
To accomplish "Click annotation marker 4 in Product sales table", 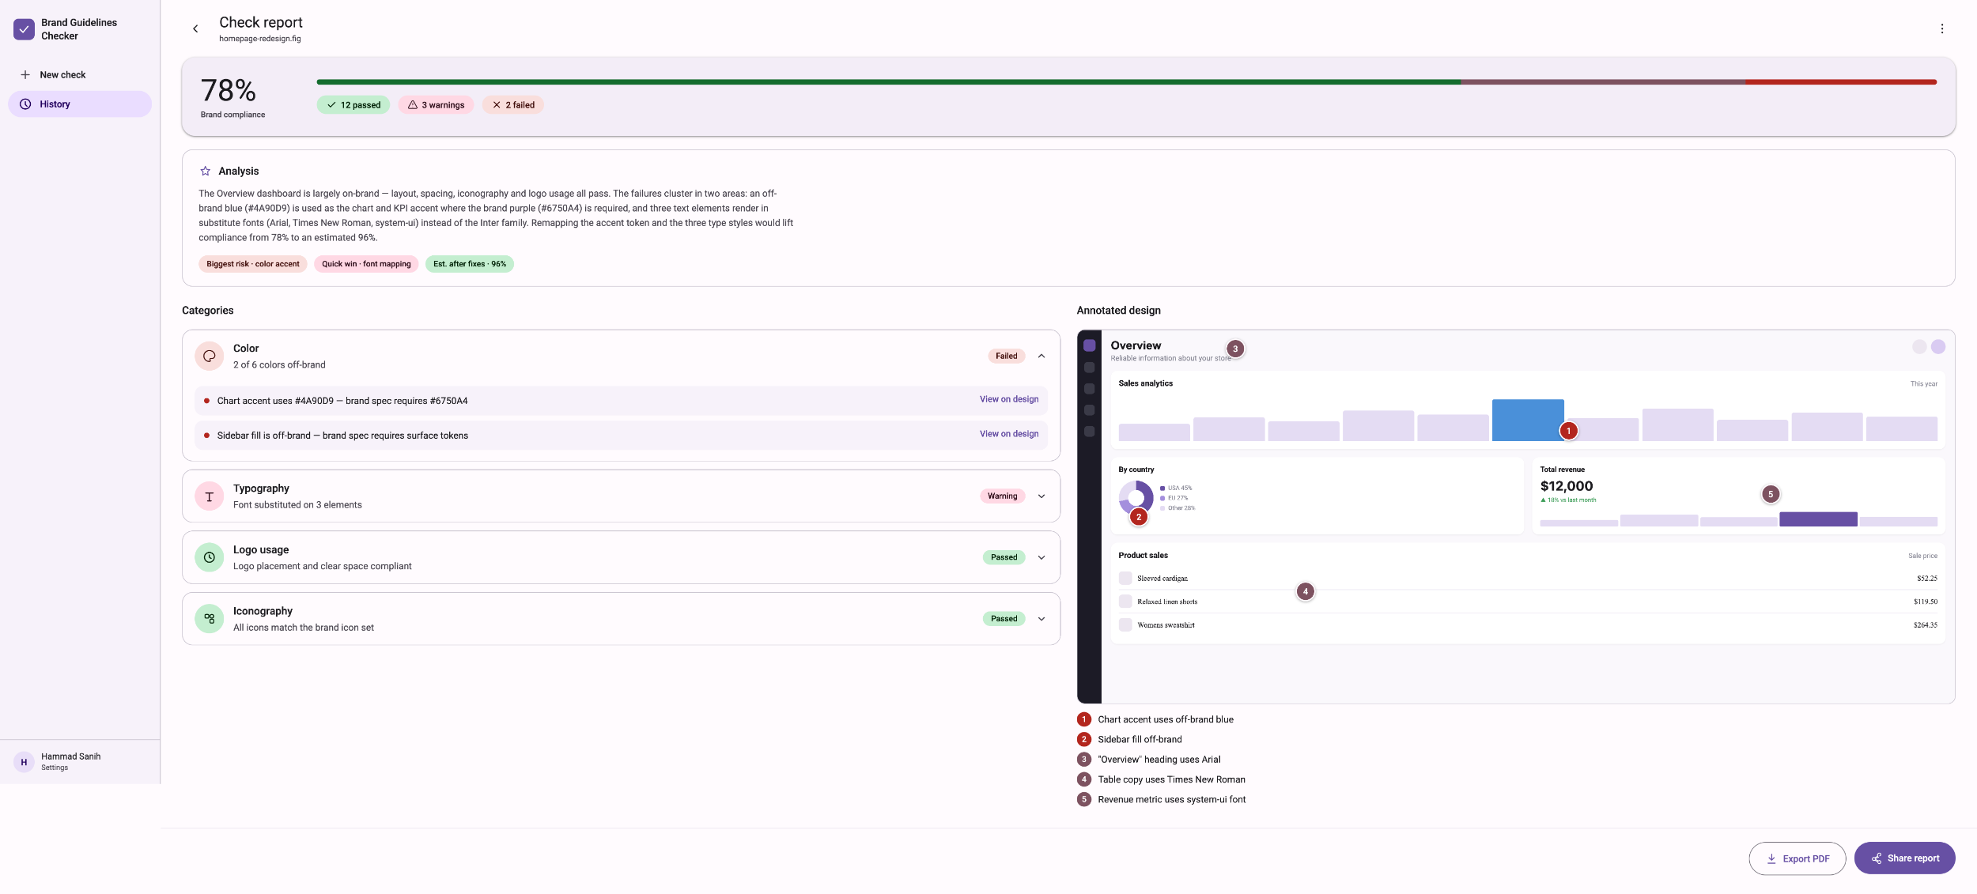I will 1306,591.
